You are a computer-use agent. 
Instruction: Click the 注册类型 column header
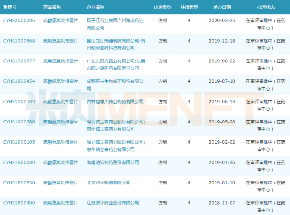click(x=189, y=7)
